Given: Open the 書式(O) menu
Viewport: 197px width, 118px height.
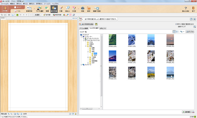Looking at the screenshot, I should point(31,4).
